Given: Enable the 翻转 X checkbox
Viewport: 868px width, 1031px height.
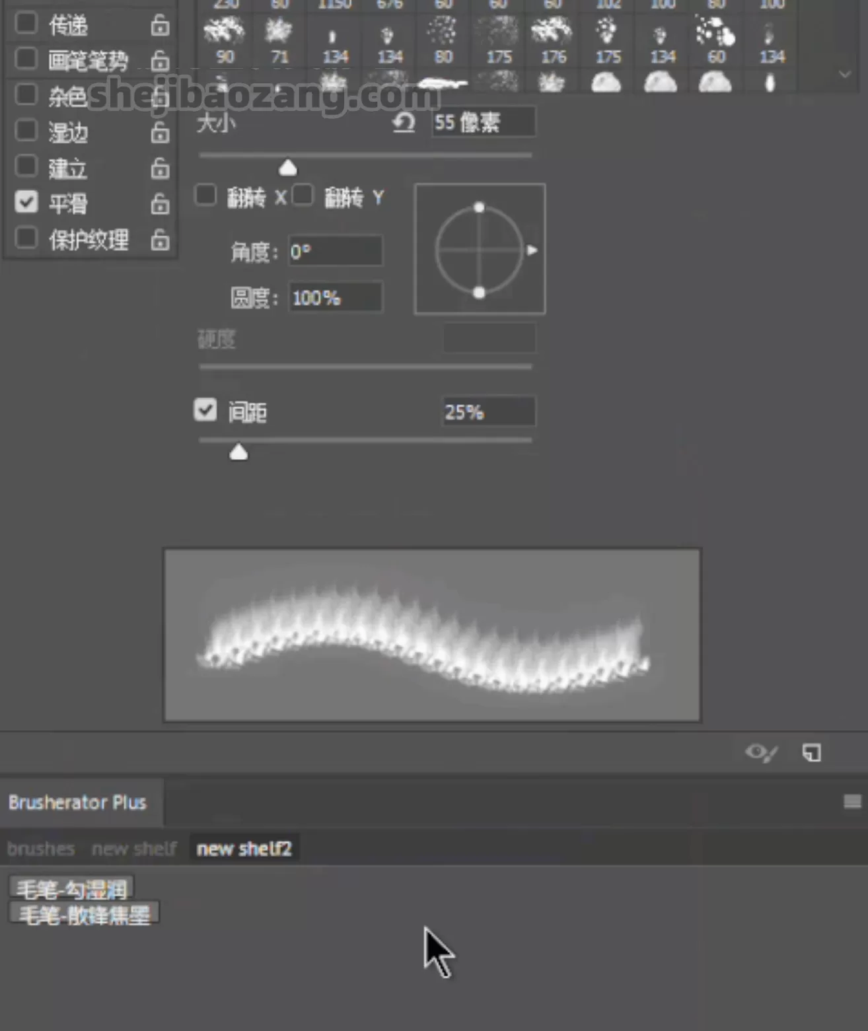Looking at the screenshot, I should (205, 196).
